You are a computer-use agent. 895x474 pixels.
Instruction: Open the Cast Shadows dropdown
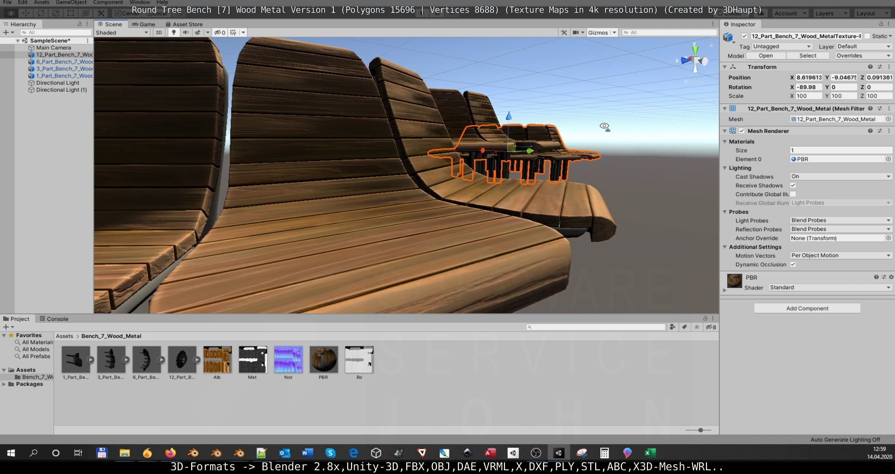point(840,177)
